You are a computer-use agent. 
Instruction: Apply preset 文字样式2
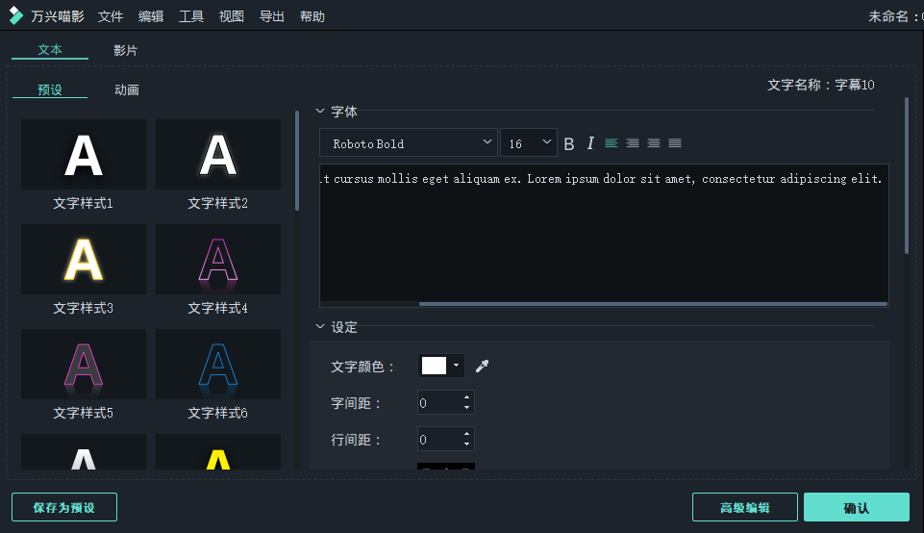(x=218, y=155)
